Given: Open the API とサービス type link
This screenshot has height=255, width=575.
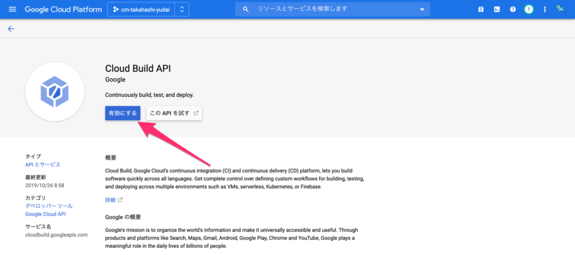Looking at the screenshot, I should (x=43, y=165).
